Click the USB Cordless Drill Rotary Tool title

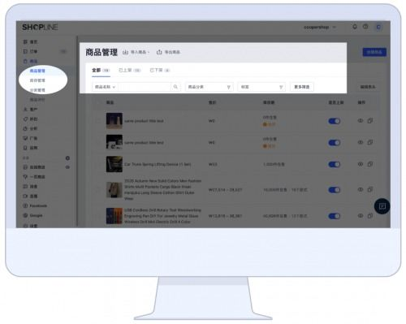[162, 216]
